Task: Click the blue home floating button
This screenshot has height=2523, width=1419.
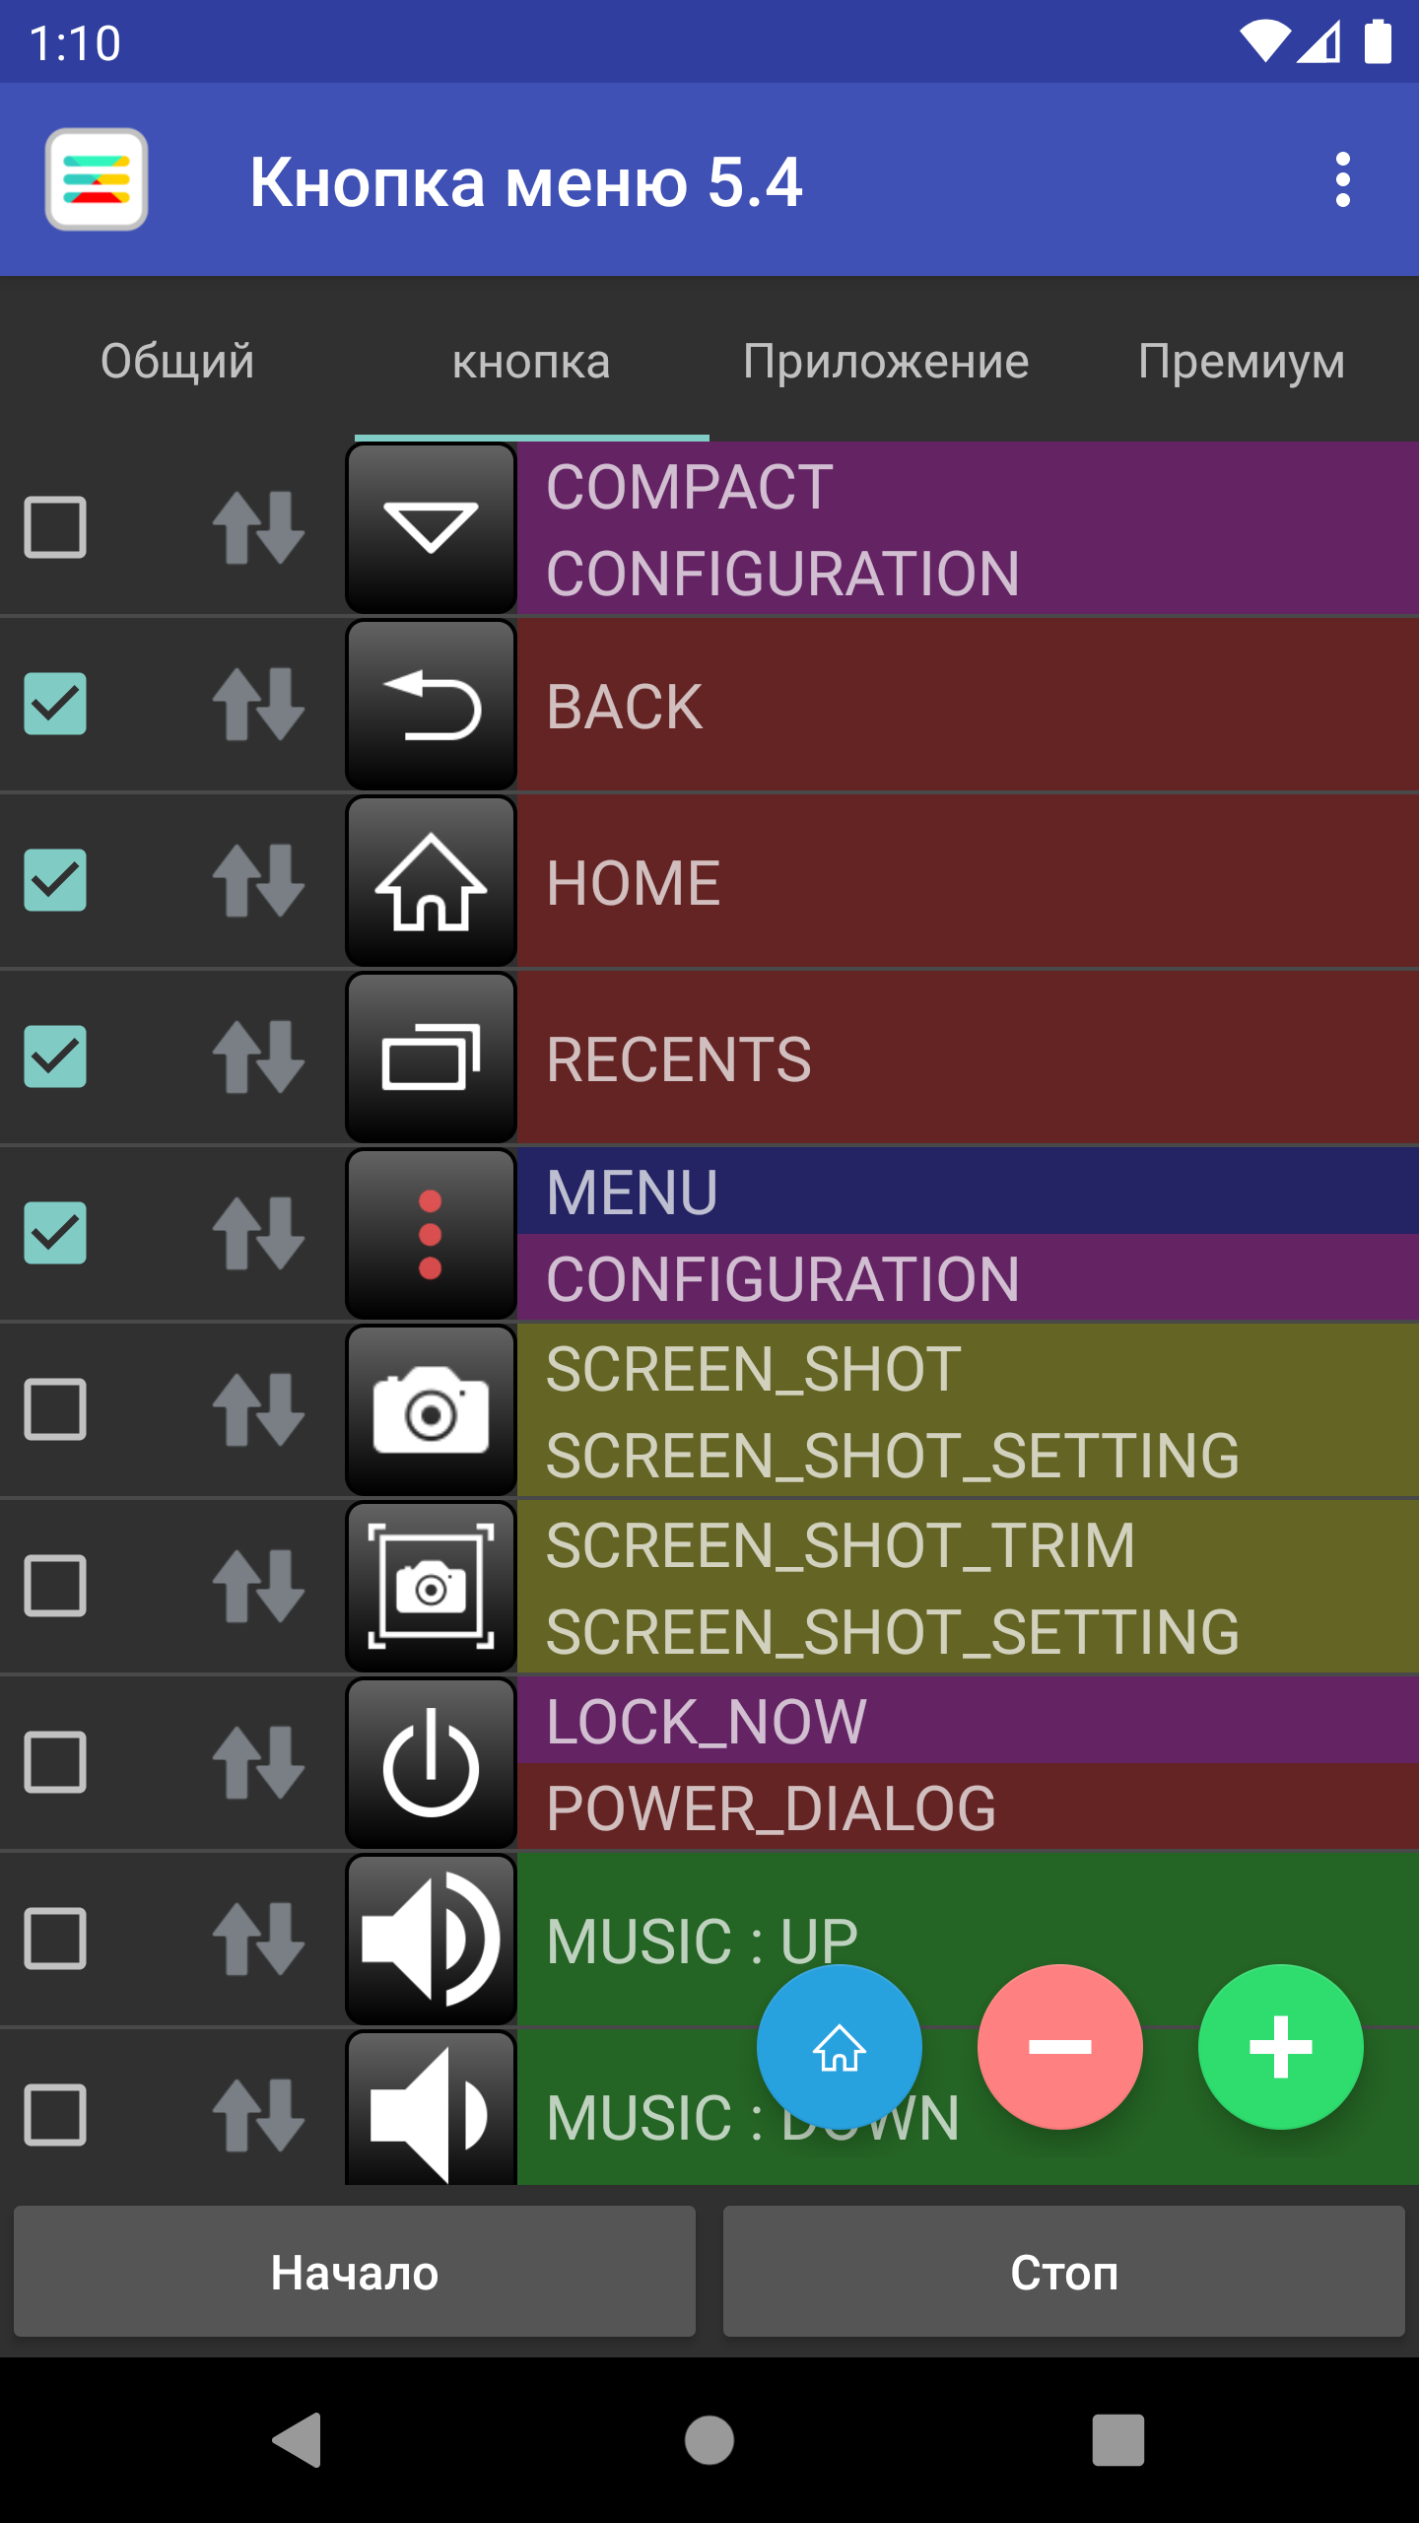Action: (x=840, y=2047)
